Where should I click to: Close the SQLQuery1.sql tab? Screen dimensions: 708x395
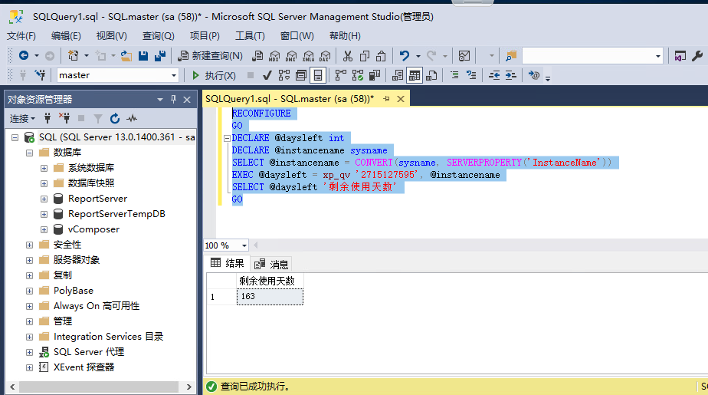[x=401, y=99]
